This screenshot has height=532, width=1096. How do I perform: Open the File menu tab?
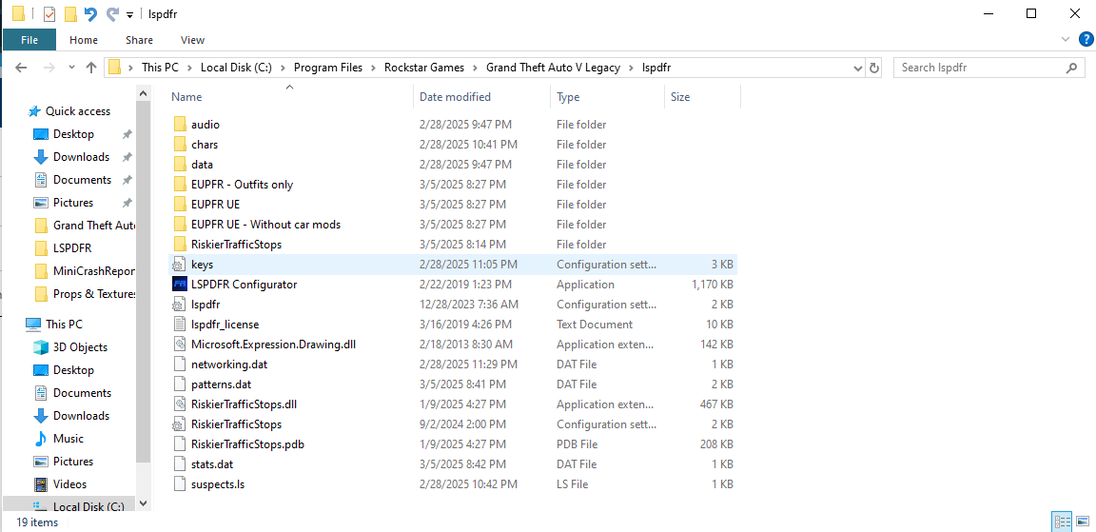[29, 40]
